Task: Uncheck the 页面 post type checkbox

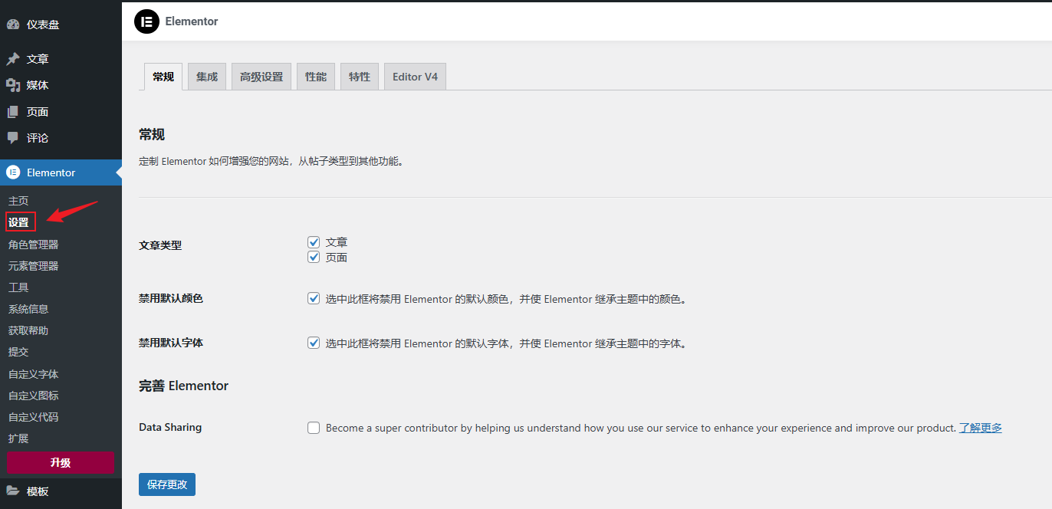Action: point(314,258)
